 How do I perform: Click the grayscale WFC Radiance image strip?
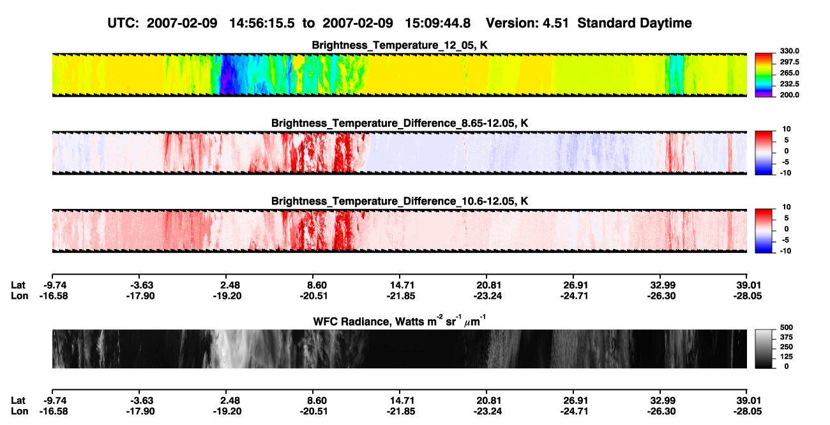pyautogui.click(x=400, y=349)
